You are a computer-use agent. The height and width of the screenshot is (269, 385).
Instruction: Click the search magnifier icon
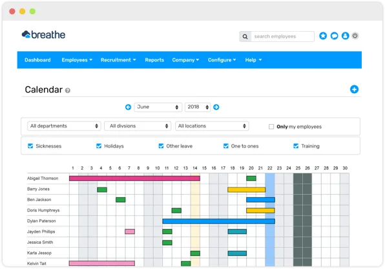coord(245,36)
